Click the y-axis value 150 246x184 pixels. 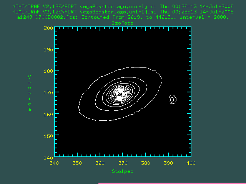pyautogui.click(x=48, y=136)
